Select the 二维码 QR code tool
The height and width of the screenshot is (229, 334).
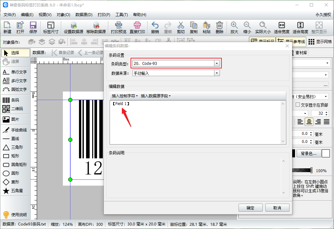pos(15,109)
